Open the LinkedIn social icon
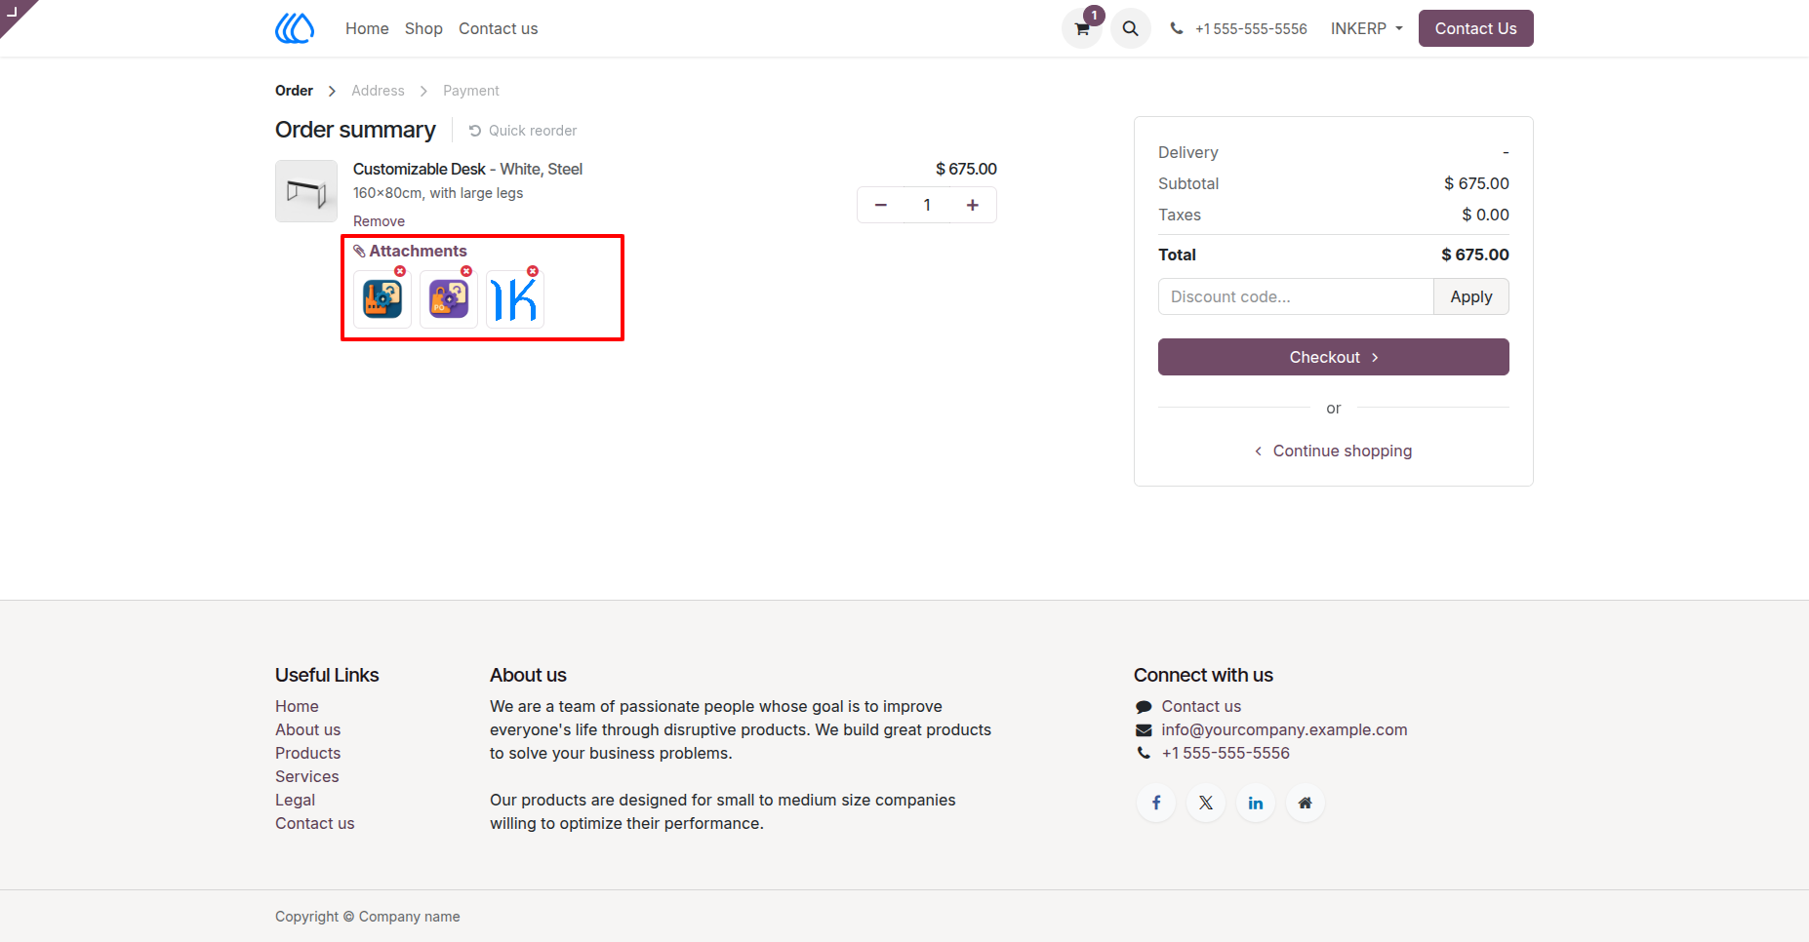Image resolution: width=1809 pixels, height=942 pixels. [x=1256, y=803]
